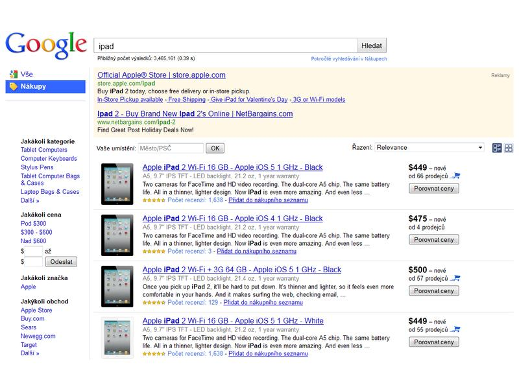
Task: Click Porovnat ceny for the $449 black iPad
Action: pyautogui.click(x=433, y=189)
